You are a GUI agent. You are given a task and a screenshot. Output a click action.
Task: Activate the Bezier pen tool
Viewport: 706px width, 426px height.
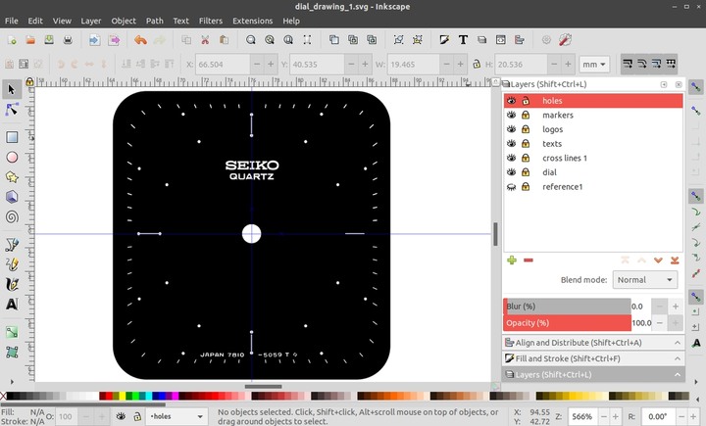click(x=12, y=244)
